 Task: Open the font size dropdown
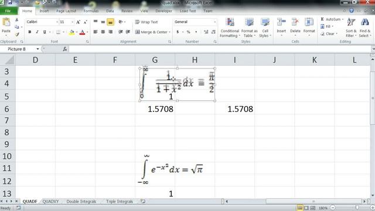click(x=72, y=22)
